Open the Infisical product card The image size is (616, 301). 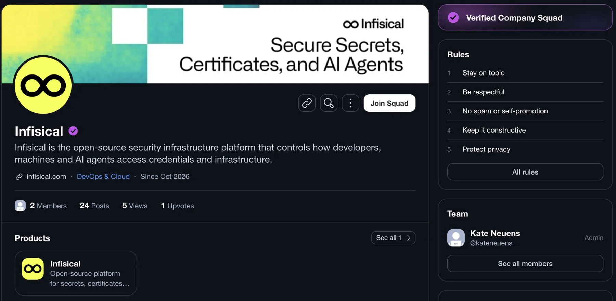click(76, 273)
